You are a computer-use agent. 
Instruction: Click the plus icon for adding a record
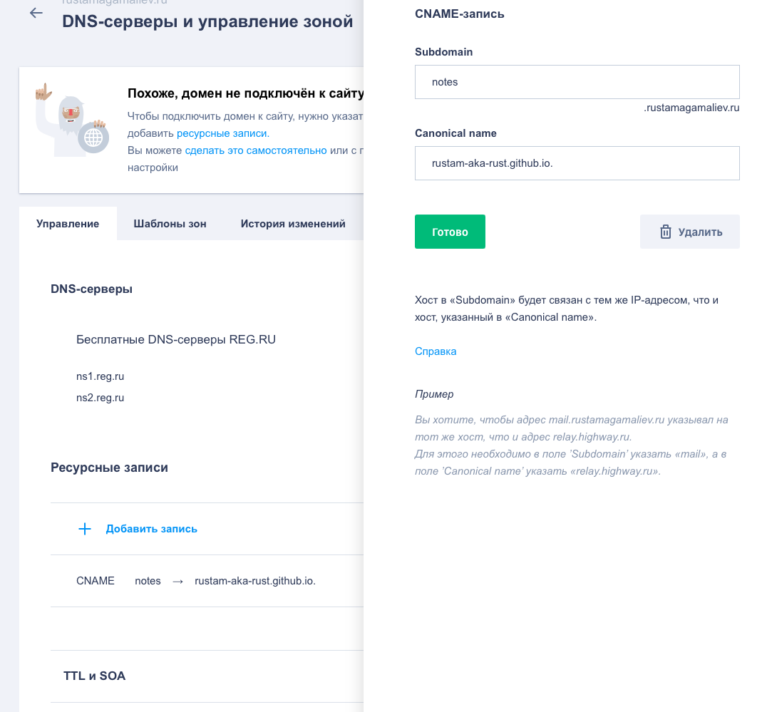85,529
